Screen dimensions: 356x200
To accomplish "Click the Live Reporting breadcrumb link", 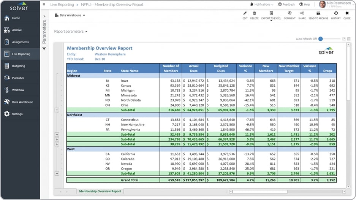I will tap(62, 5).
